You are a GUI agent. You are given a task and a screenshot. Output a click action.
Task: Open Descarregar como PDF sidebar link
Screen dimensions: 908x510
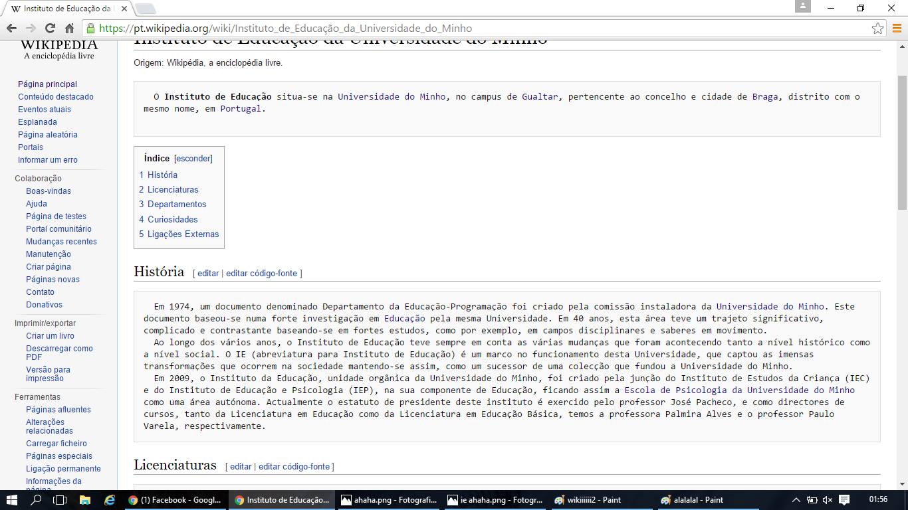tap(59, 353)
